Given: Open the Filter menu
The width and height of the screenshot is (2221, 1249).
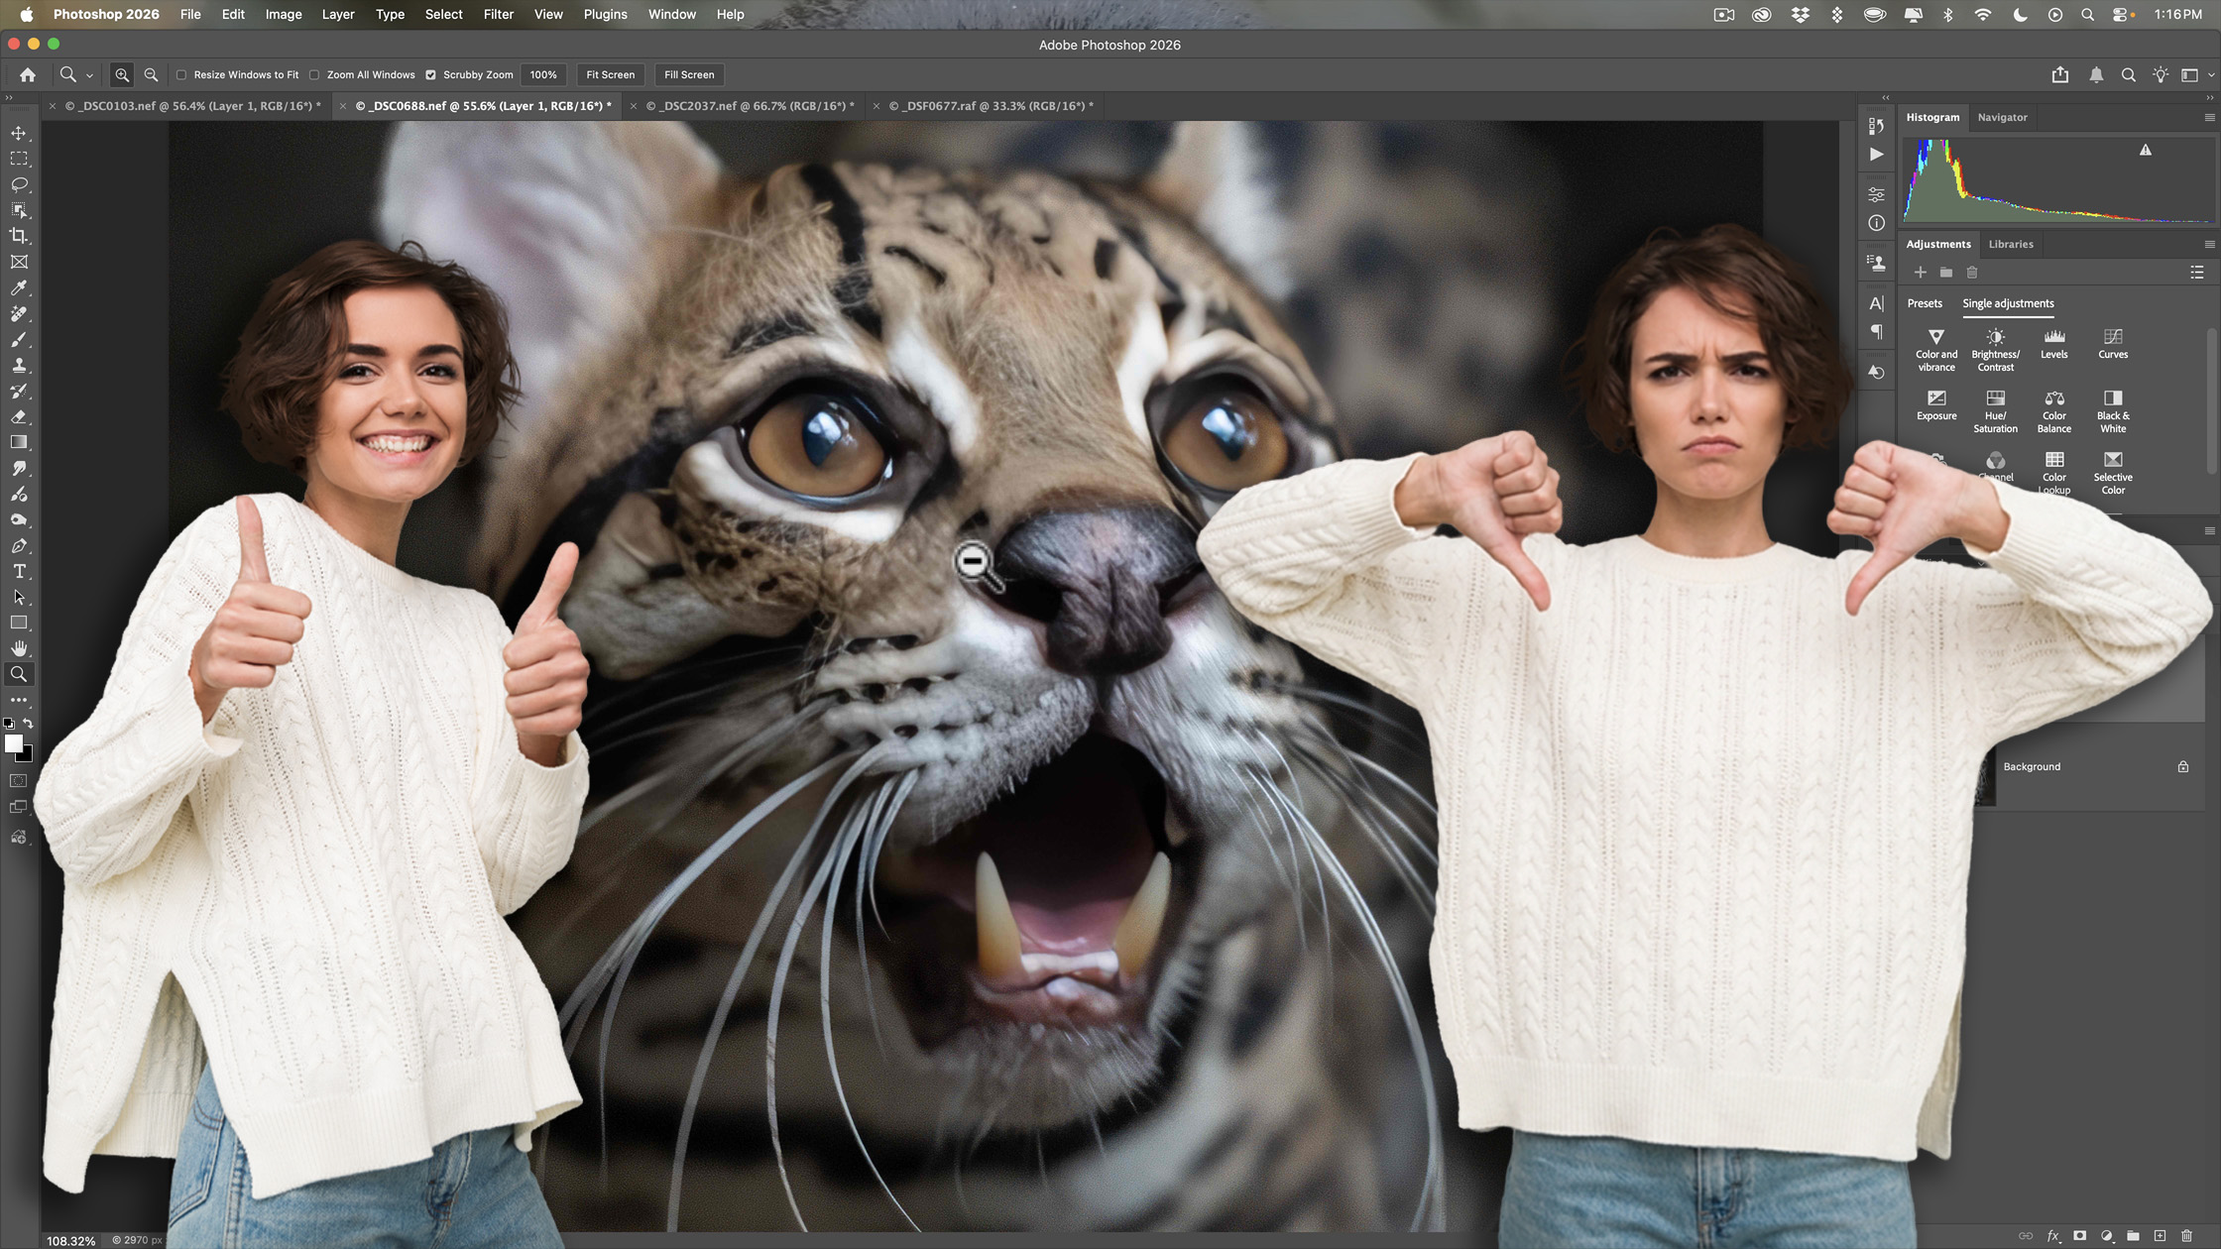Looking at the screenshot, I should [498, 14].
